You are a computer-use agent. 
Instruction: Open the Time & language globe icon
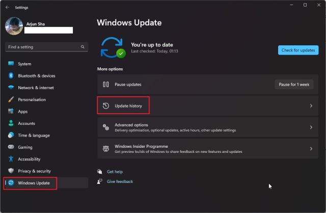(x=11, y=135)
